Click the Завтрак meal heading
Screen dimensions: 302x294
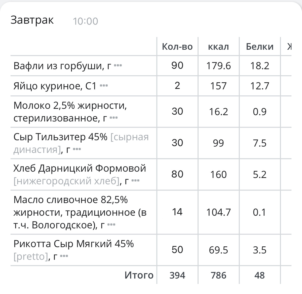tap(32, 20)
